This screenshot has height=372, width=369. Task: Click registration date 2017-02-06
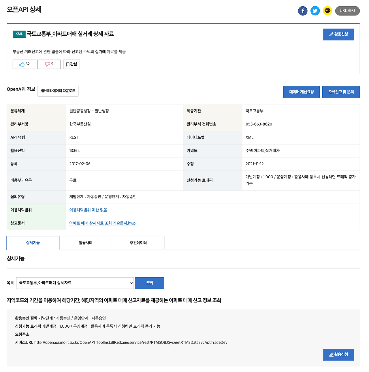click(80, 164)
